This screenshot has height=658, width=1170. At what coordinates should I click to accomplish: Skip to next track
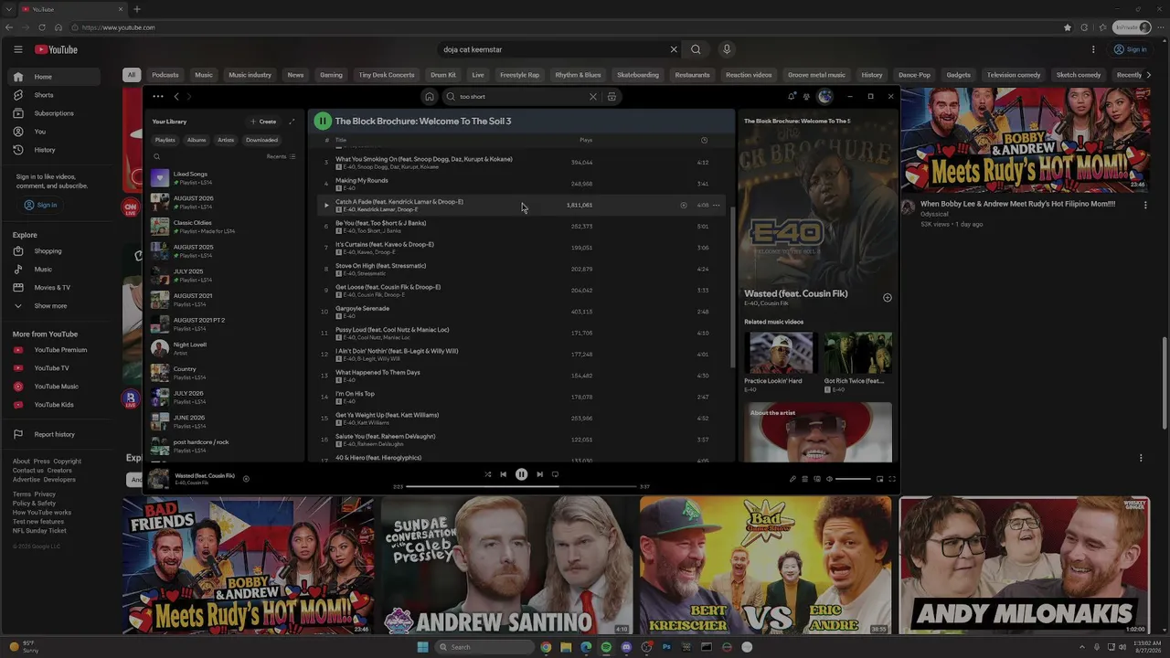539,474
